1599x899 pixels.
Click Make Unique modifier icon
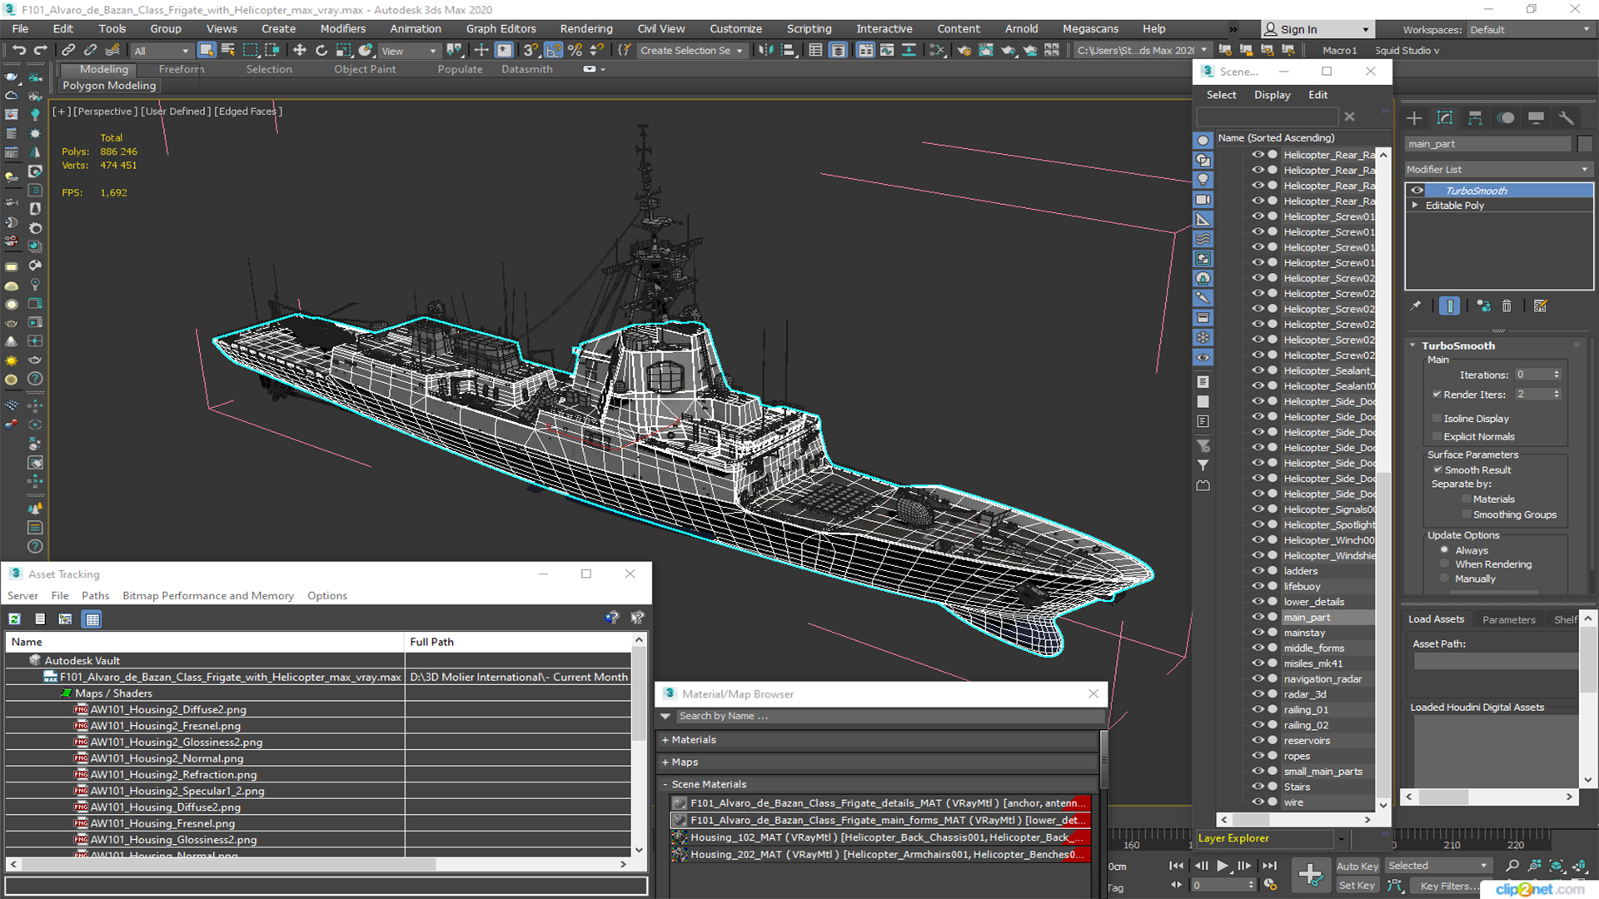(x=1483, y=306)
